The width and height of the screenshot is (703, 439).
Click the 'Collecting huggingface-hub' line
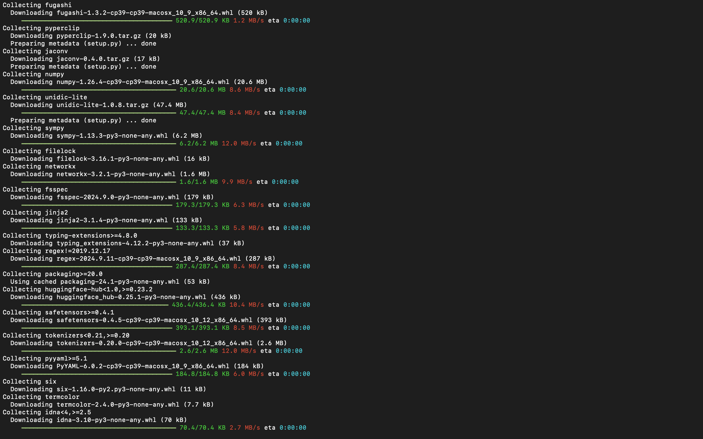click(77, 289)
